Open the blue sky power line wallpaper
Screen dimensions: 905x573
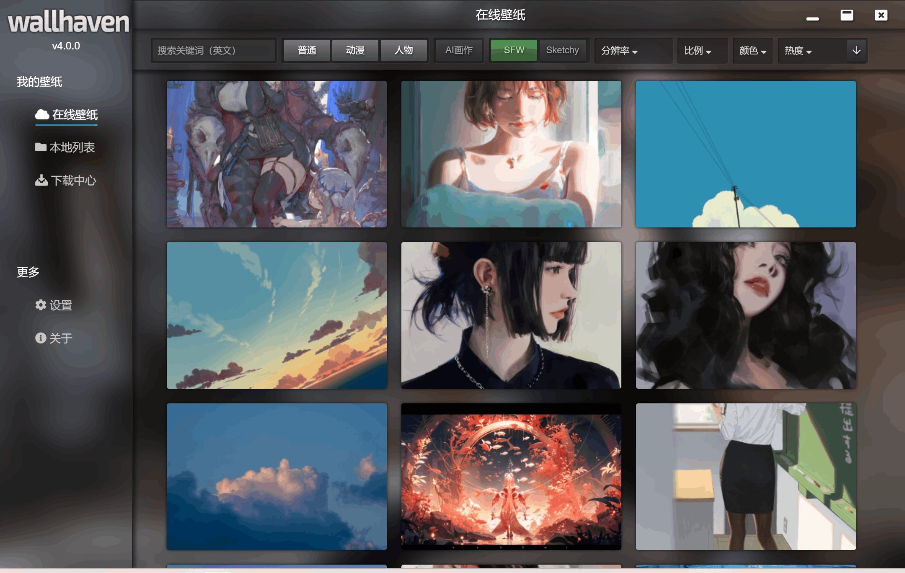pos(746,154)
